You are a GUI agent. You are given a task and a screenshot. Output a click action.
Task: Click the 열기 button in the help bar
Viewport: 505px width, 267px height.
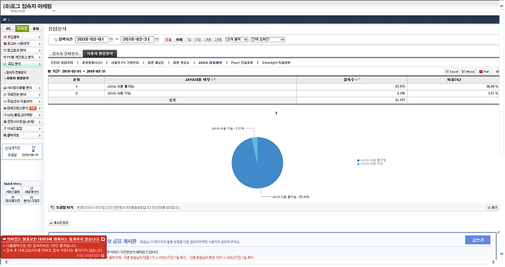coord(492,207)
